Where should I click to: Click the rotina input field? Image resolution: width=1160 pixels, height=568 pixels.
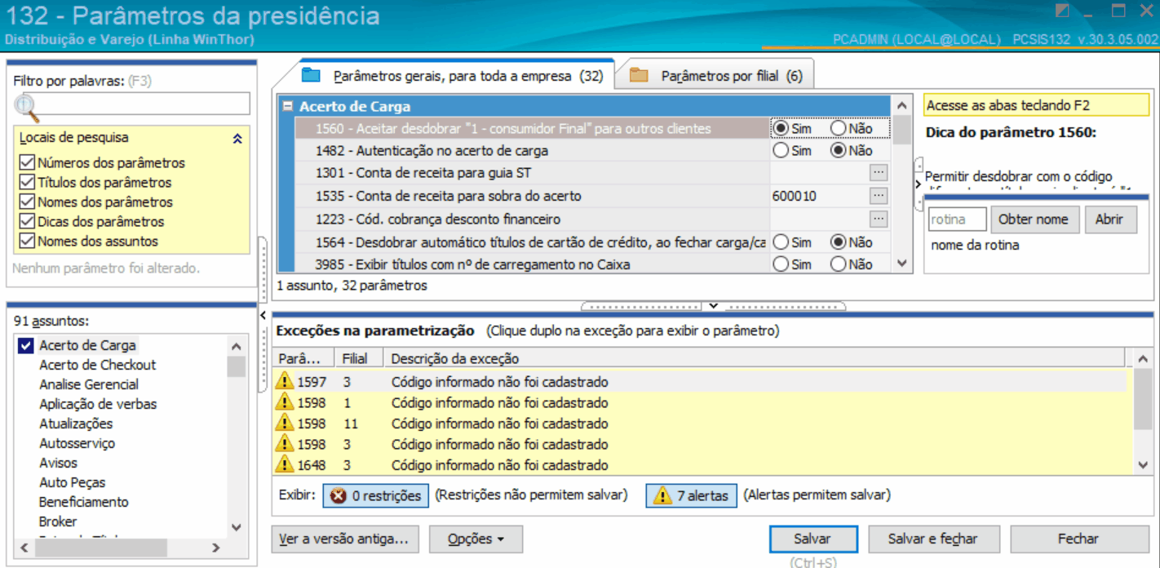pos(958,219)
